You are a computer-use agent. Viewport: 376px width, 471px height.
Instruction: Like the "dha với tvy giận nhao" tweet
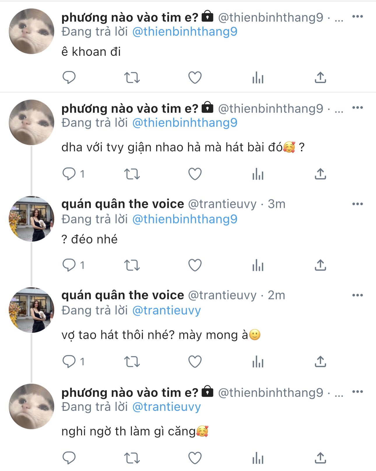[x=195, y=174]
